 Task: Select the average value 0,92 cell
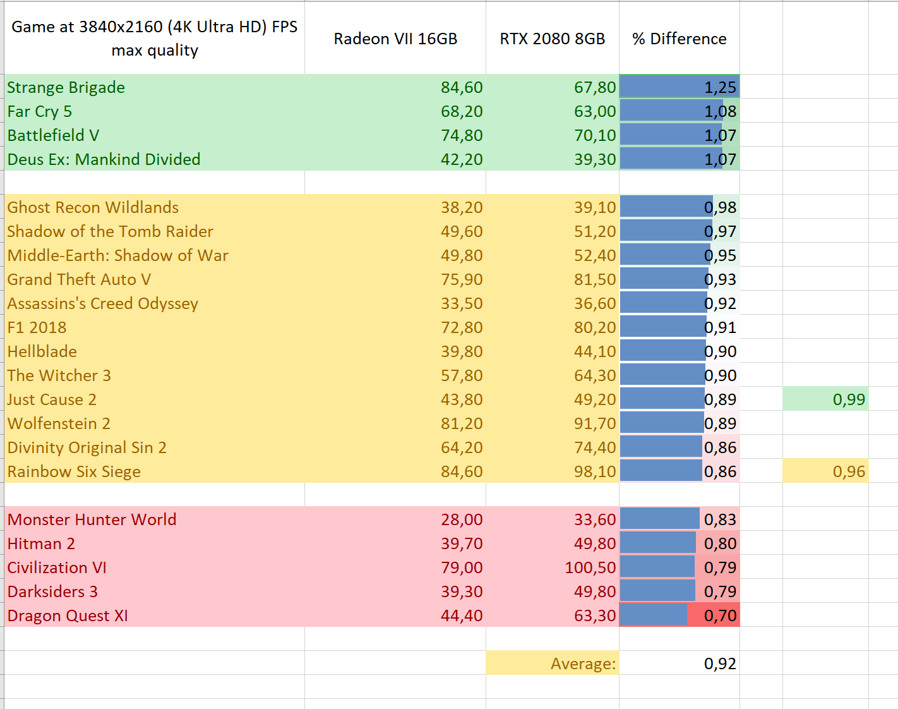[679, 663]
